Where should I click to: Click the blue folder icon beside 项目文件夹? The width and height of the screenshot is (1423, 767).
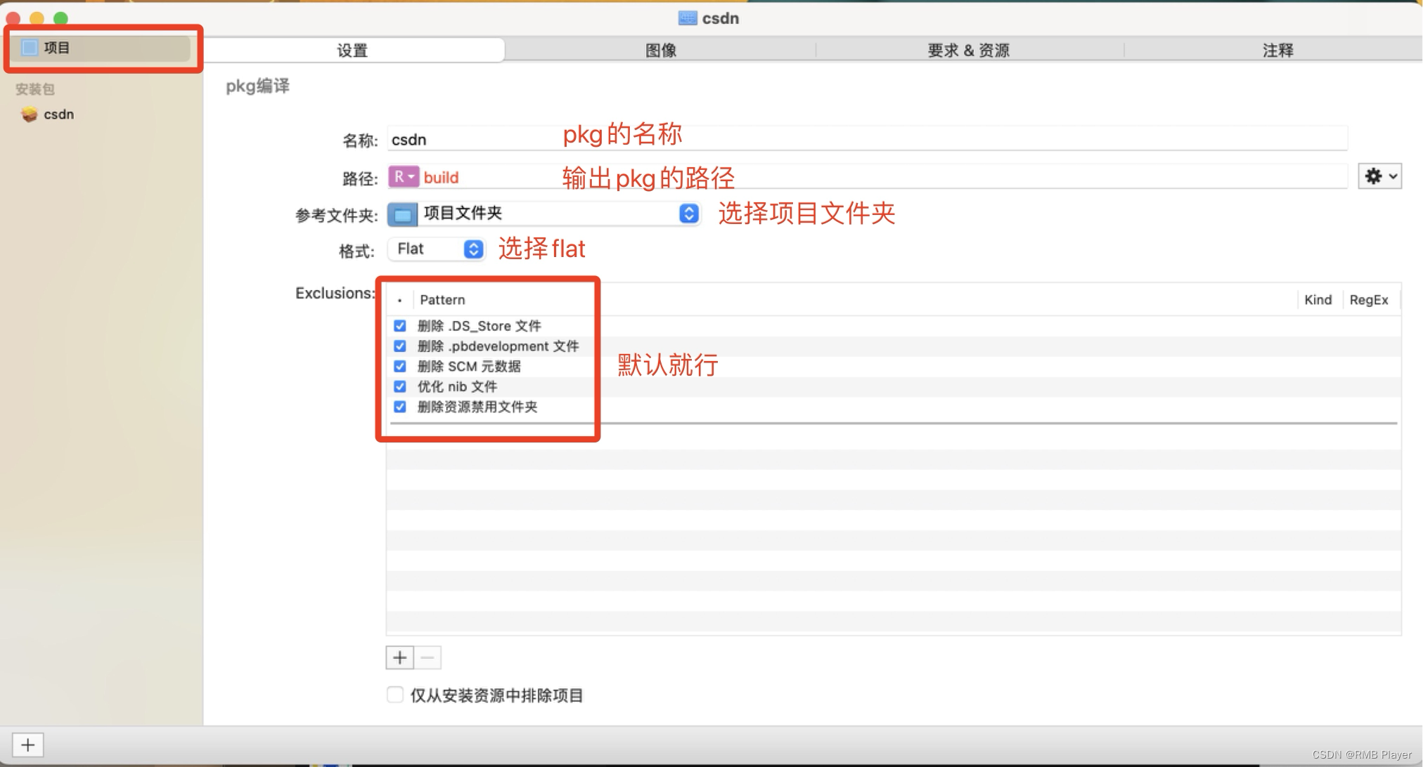pos(403,214)
